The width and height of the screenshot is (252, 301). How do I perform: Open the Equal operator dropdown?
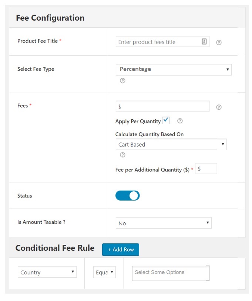click(x=104, y=273)
